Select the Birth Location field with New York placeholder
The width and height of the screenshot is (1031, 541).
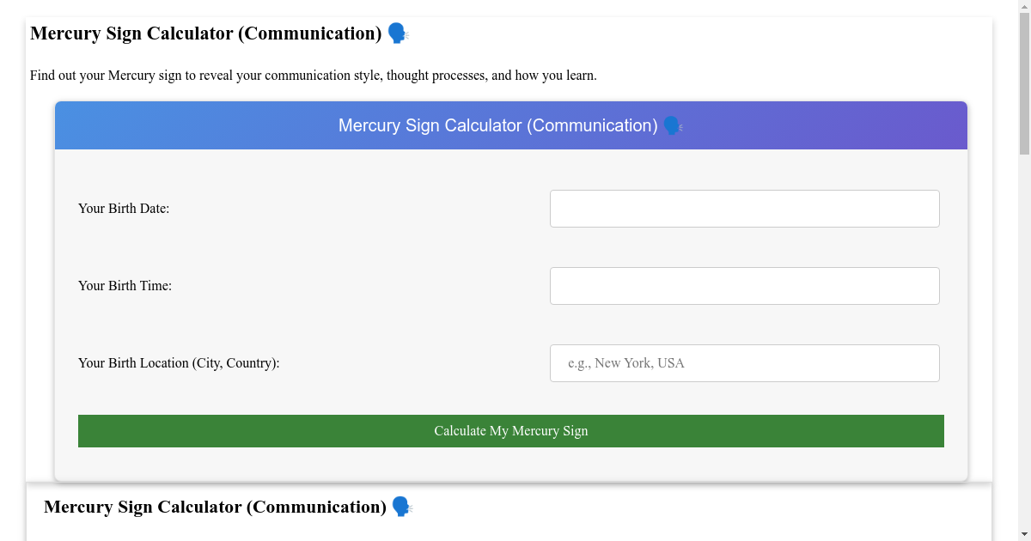[744, 362]
